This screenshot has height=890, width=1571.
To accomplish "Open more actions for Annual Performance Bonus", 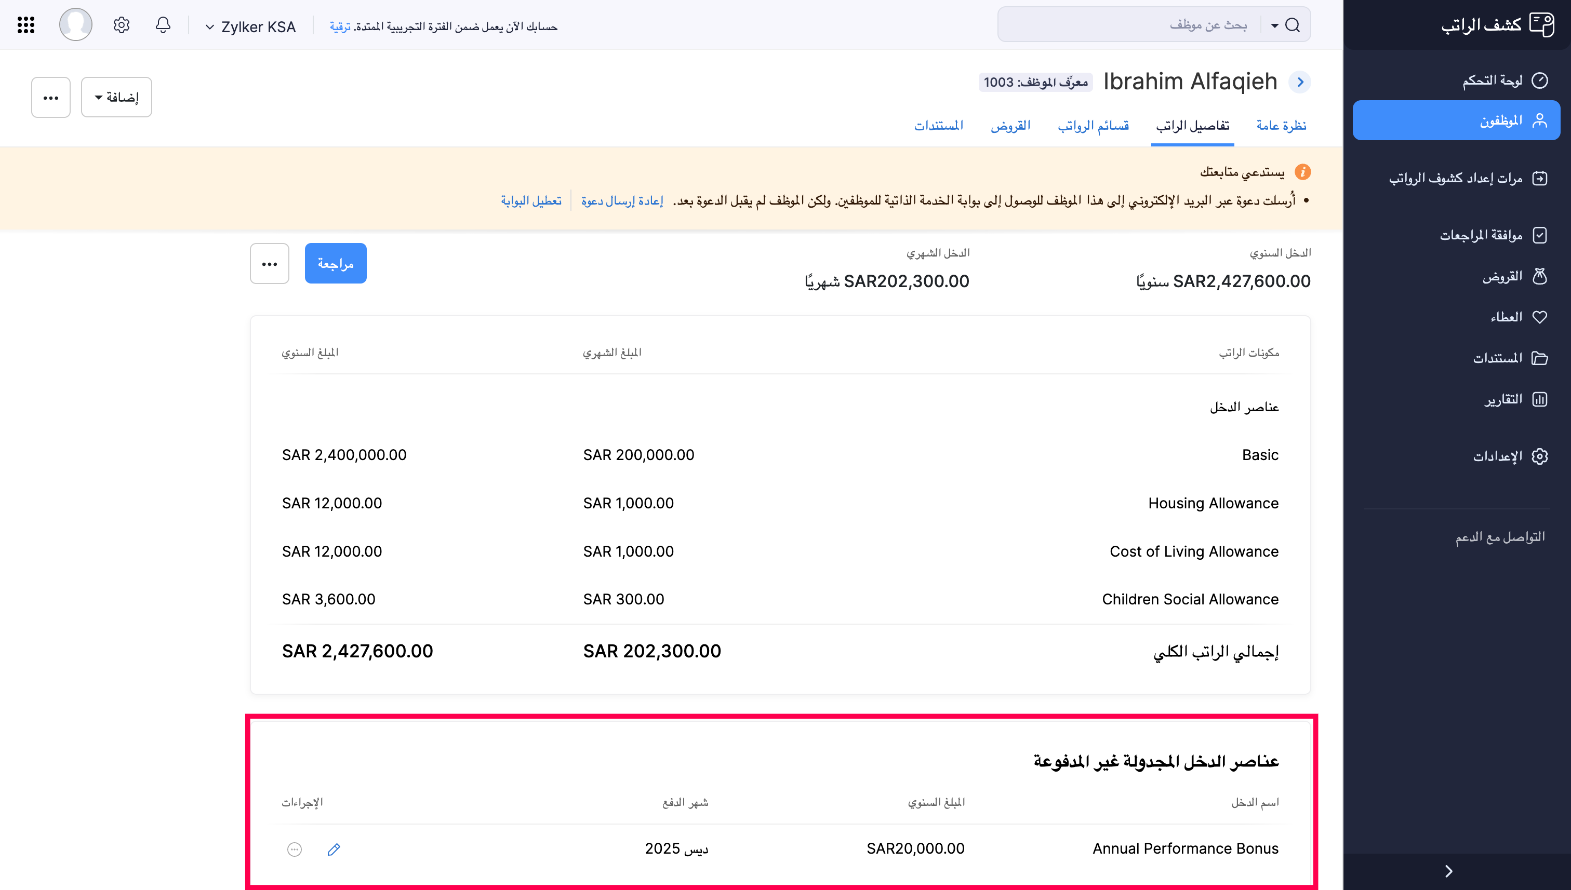I will tap(294, 849).
